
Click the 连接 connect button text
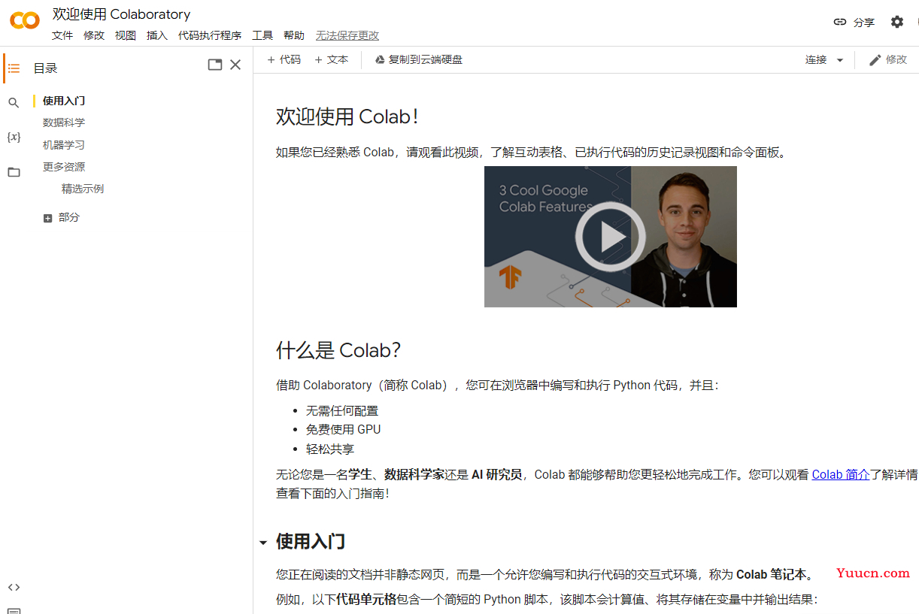(x=816, y=59)
